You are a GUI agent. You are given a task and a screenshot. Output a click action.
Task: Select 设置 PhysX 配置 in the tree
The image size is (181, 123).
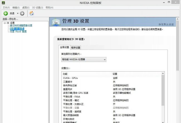pyautogui.click(x=18, y=32)
